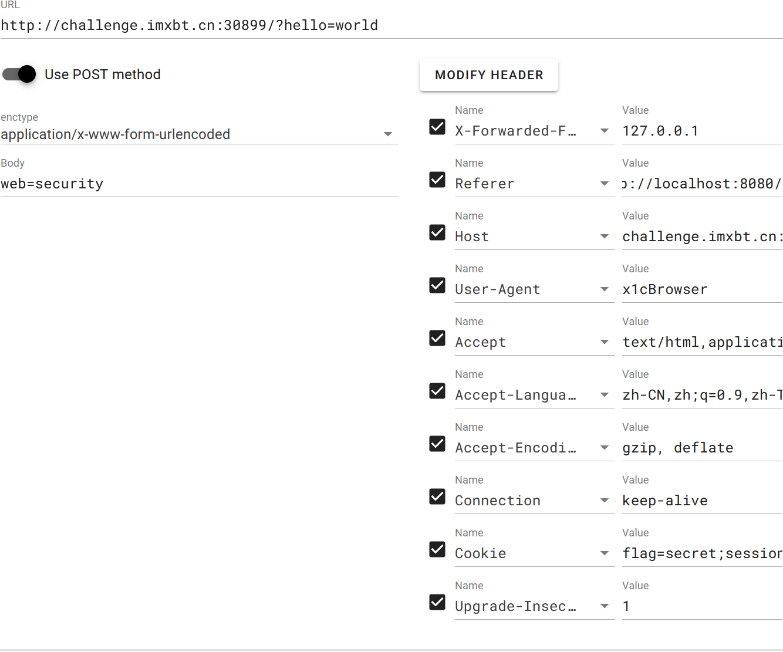Image resolution: width=783 pixels, height=652 pixels.
Task: Click the keep-alive Connection value field
Action: [702, 501]
